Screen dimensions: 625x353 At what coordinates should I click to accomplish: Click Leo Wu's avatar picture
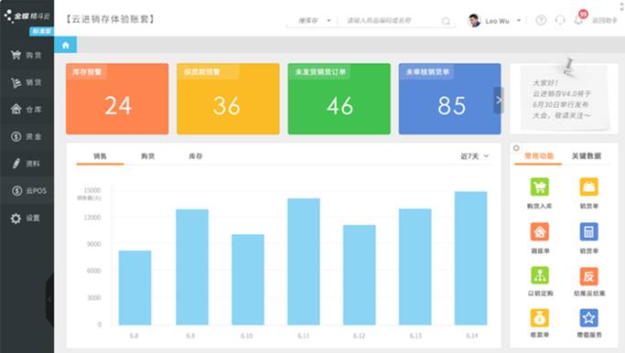pos(474,20)
